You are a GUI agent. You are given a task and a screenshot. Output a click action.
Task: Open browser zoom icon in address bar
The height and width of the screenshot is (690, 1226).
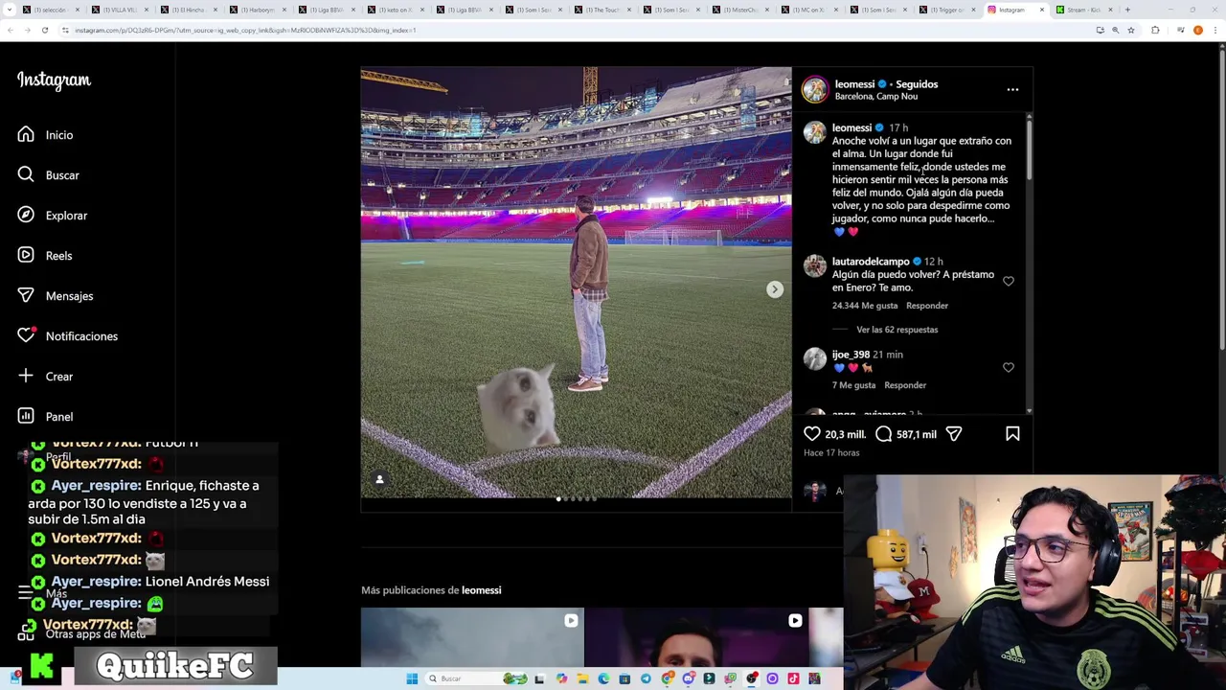coord(1115,31)
